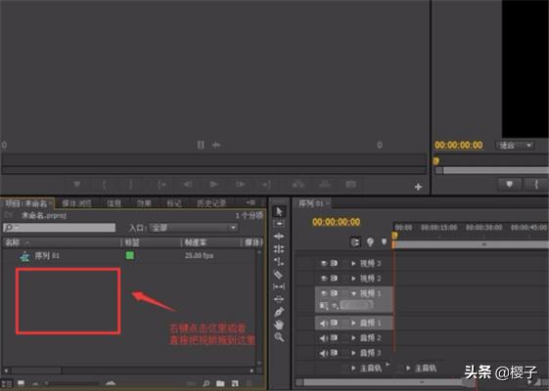Toggle sync lock on 视频 3 track
Screen dimensions: 549x391
pos(334,263)
